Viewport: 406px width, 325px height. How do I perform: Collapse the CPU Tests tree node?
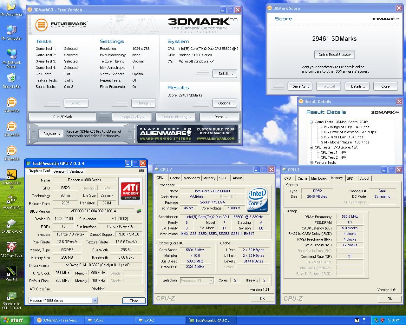pyautogui.click(x=311, y=147)
